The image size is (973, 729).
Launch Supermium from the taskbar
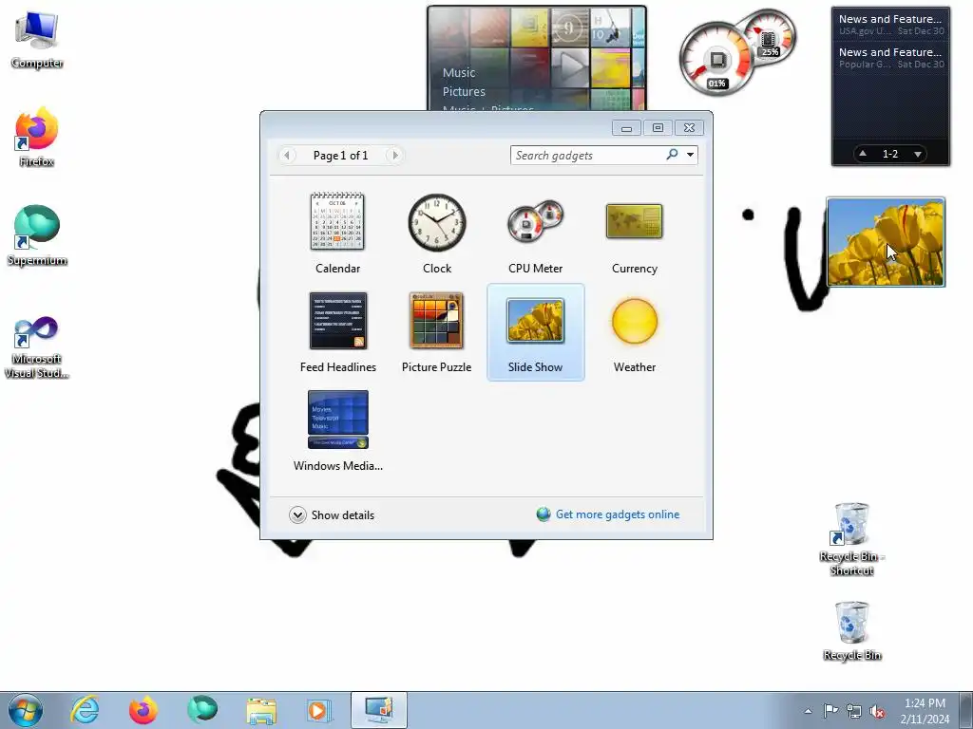point(202,710)
